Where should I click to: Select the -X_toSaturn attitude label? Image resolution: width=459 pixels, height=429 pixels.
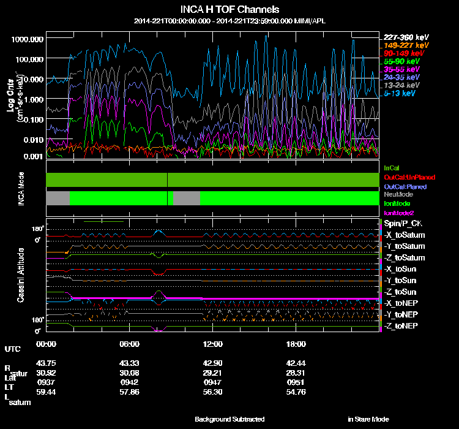404,235
